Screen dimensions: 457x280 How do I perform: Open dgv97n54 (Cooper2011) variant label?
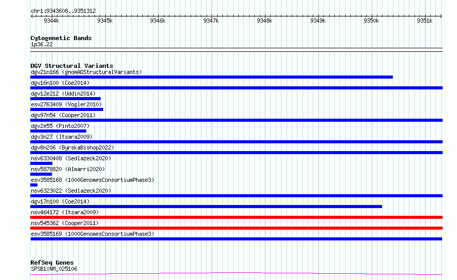(63, 115)
